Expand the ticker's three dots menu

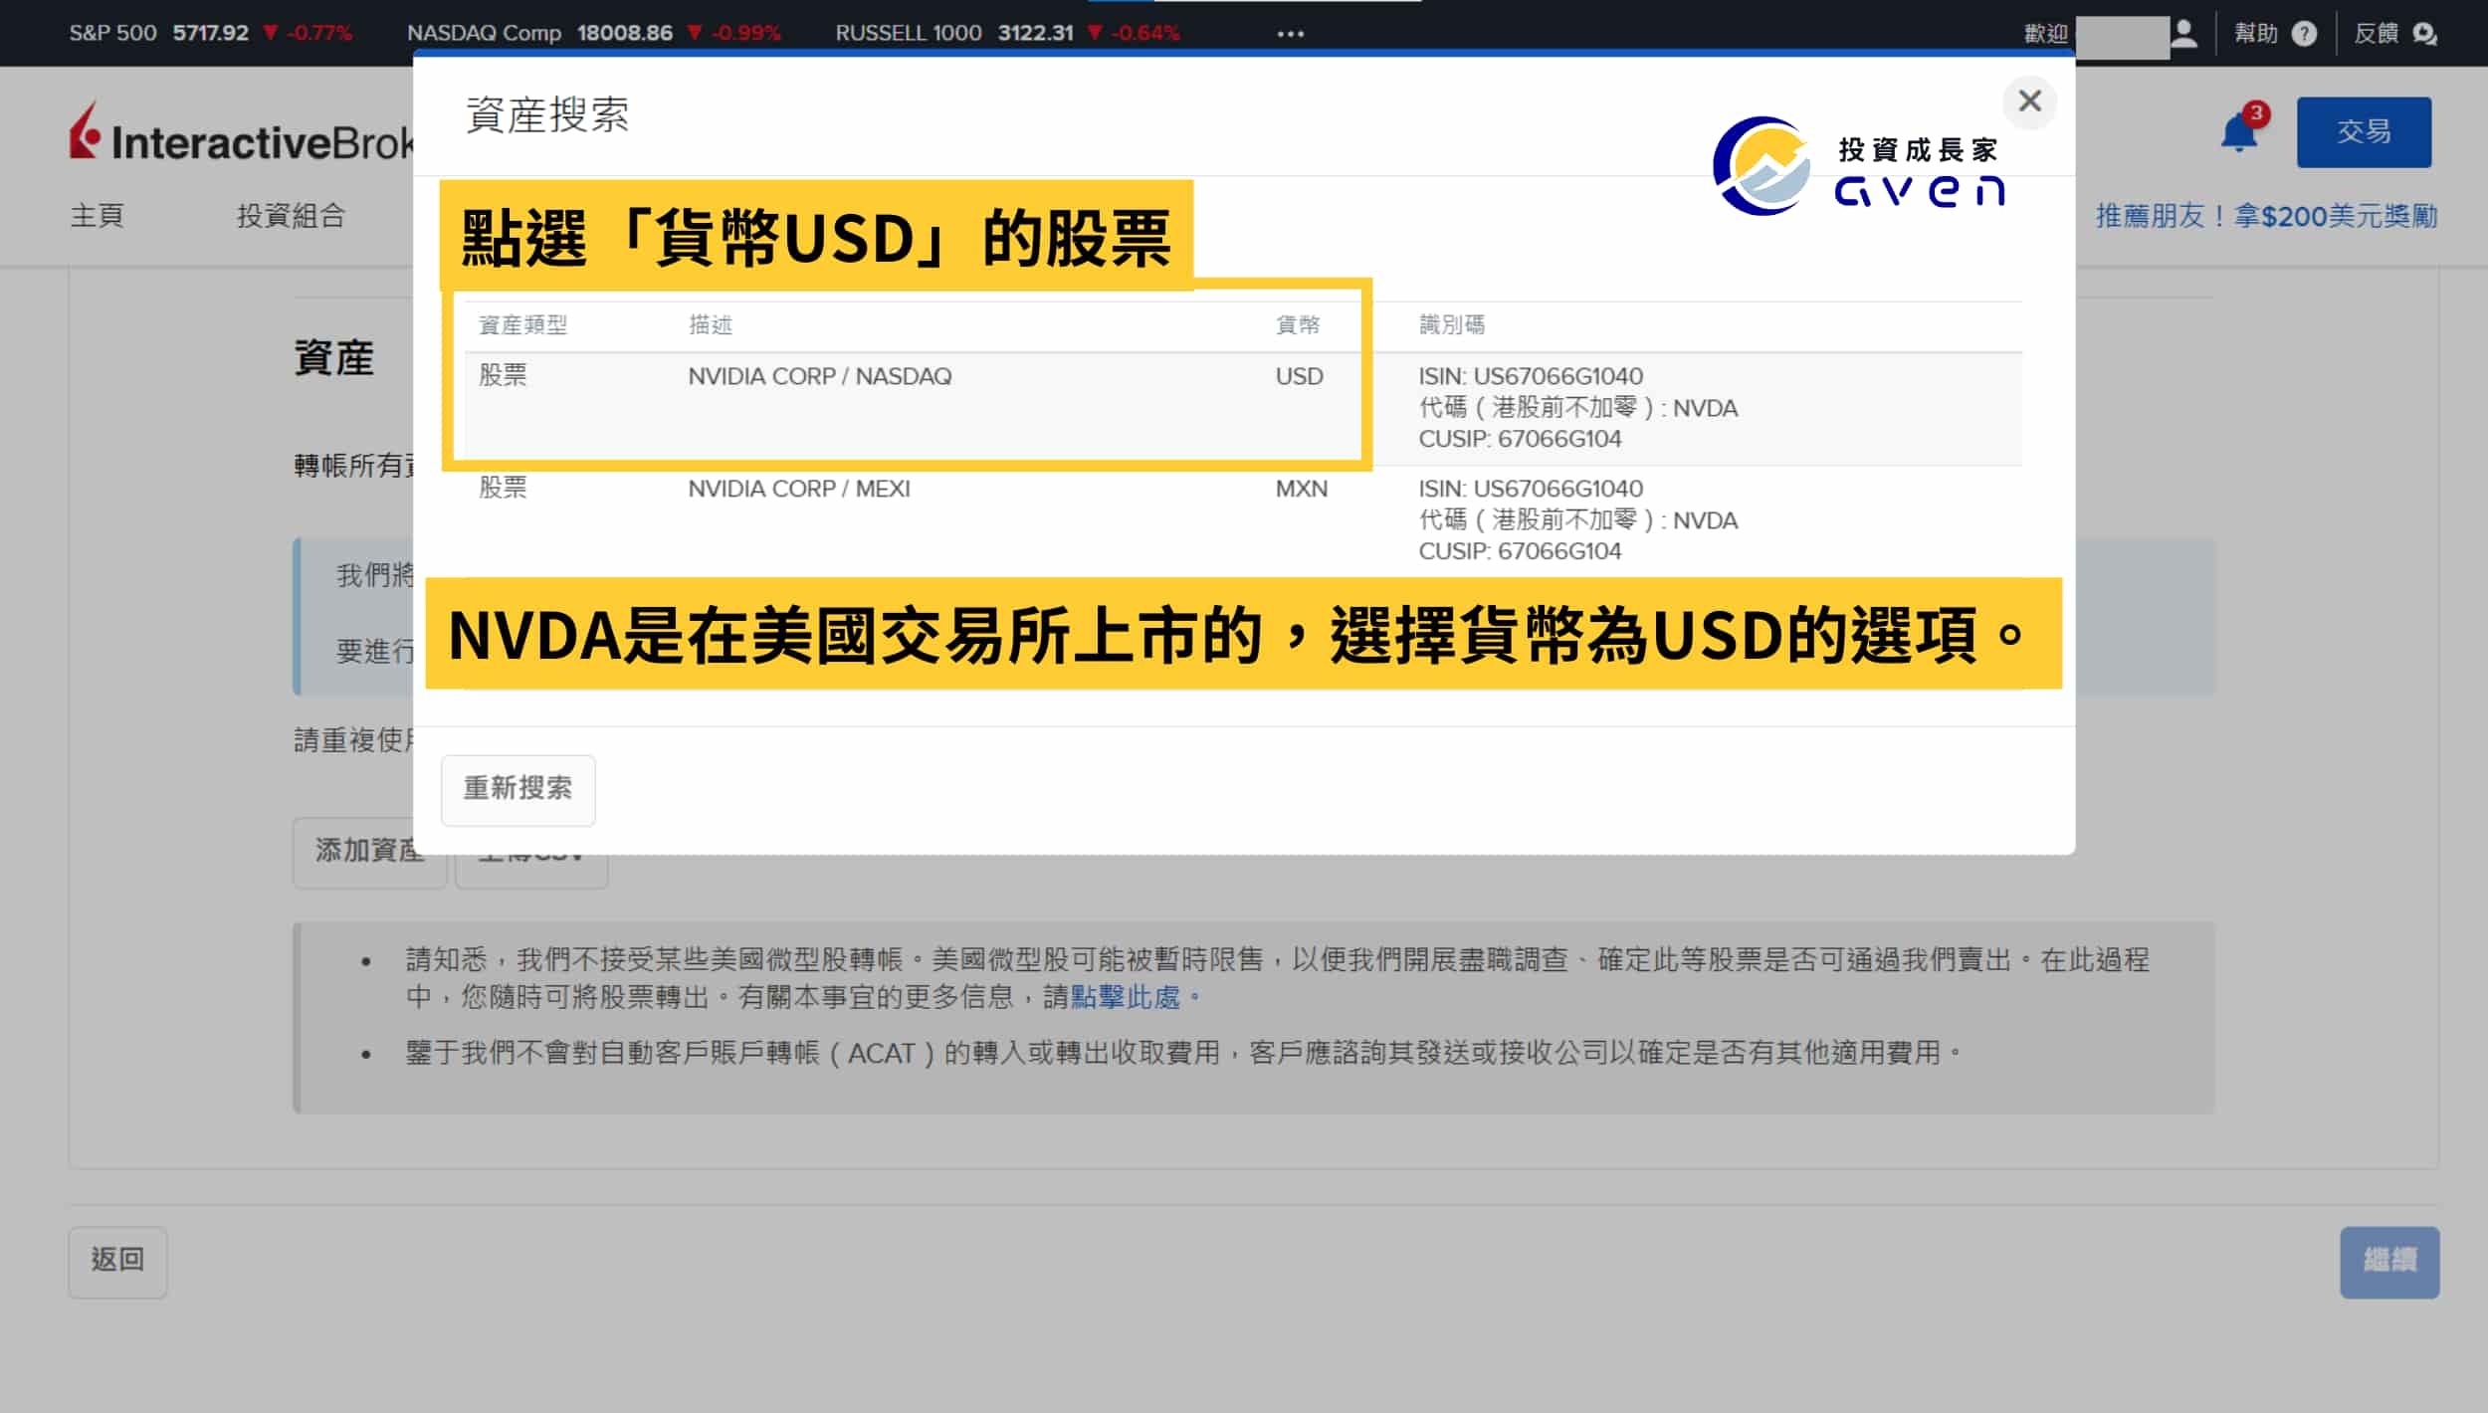coord(1290,34)
